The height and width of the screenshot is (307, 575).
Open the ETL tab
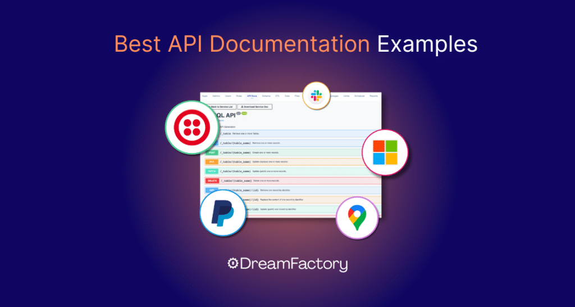point(277,96)
